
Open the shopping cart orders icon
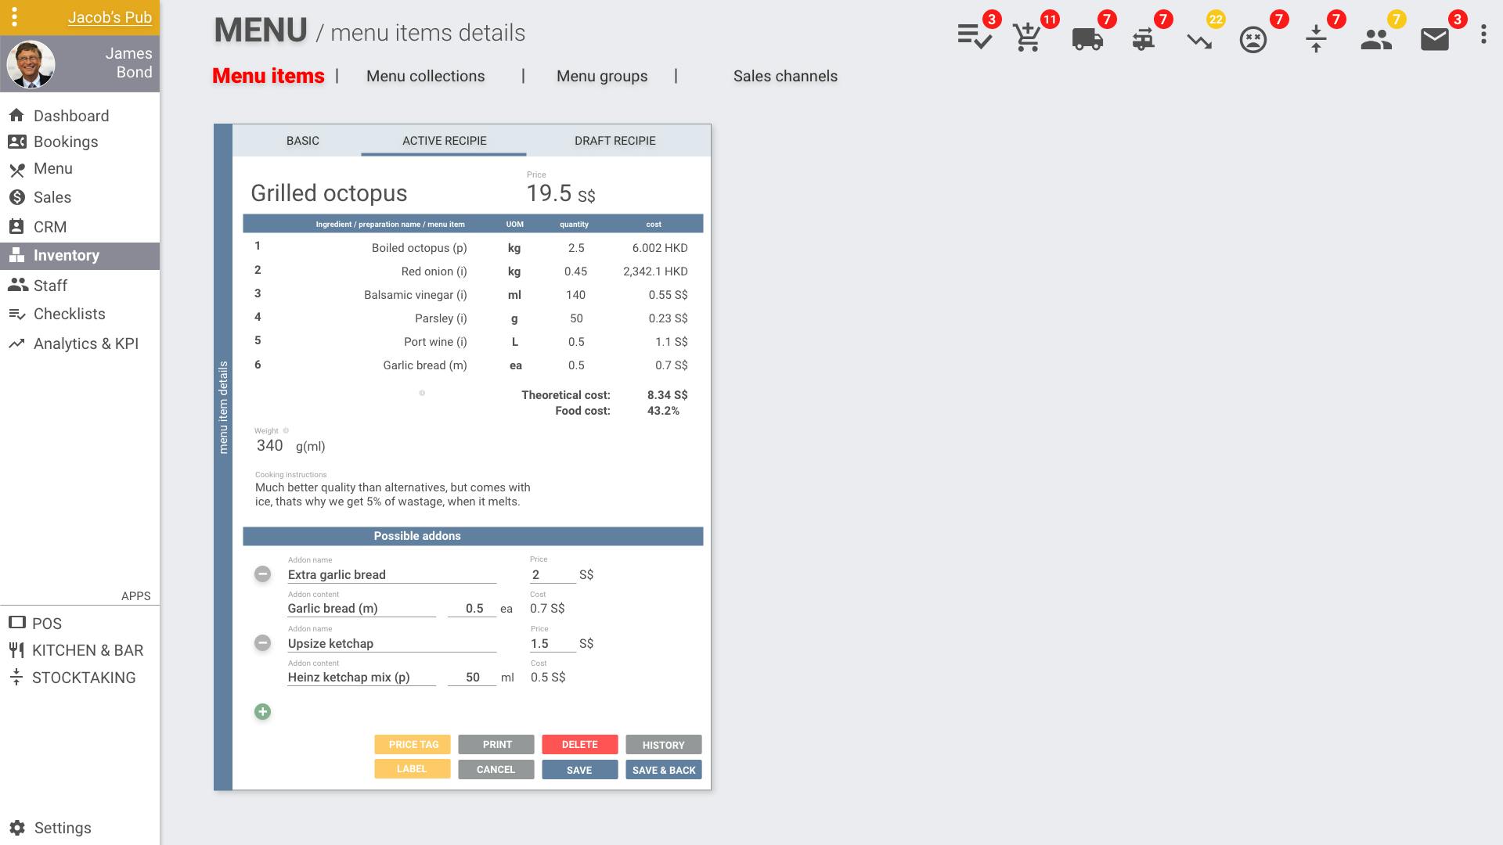pos(1027,37)
